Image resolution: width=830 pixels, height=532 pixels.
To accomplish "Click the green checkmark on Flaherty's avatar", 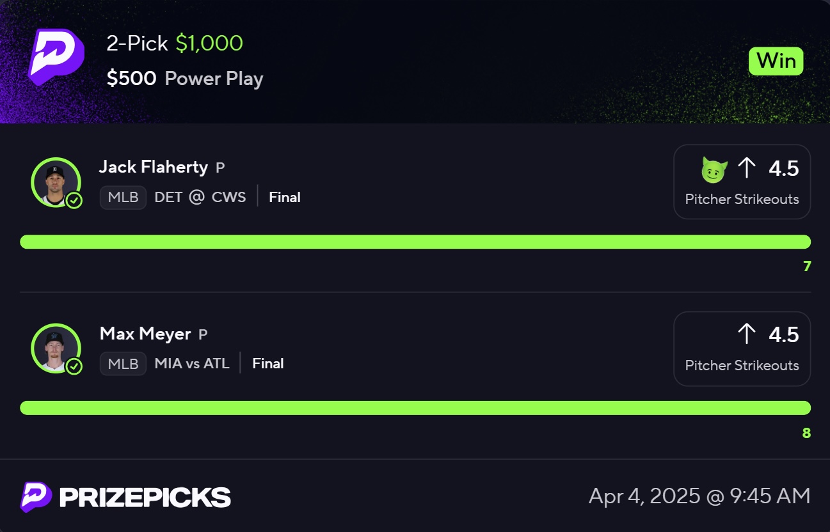I will 74,201.
